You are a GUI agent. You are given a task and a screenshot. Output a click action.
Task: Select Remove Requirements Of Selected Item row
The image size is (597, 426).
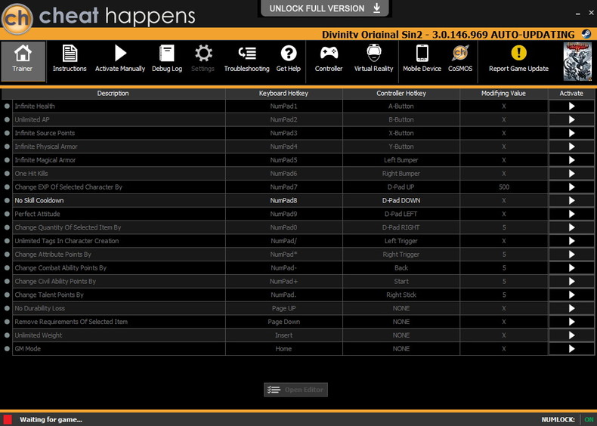pos(119,322)
